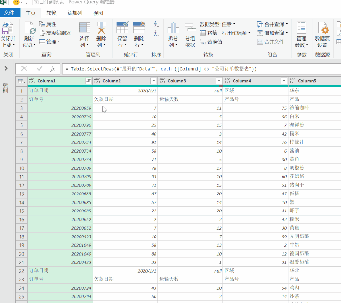Open the Data Type (数据类型: 任意) dropdown

[x=217, y=24]
